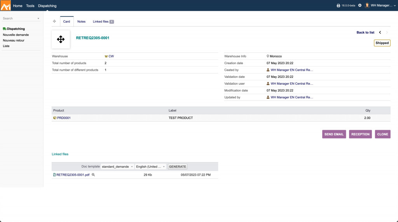Click the plus circle icon in header
Image resolution: width=398 pixels, height=222 pixels.
[360, 5]
